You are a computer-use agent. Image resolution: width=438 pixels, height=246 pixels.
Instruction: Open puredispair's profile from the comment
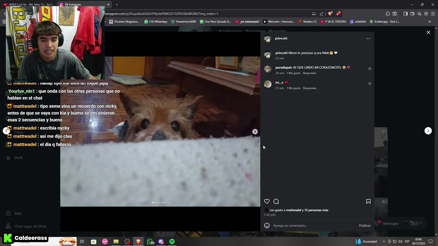click(x=284, y=68)
